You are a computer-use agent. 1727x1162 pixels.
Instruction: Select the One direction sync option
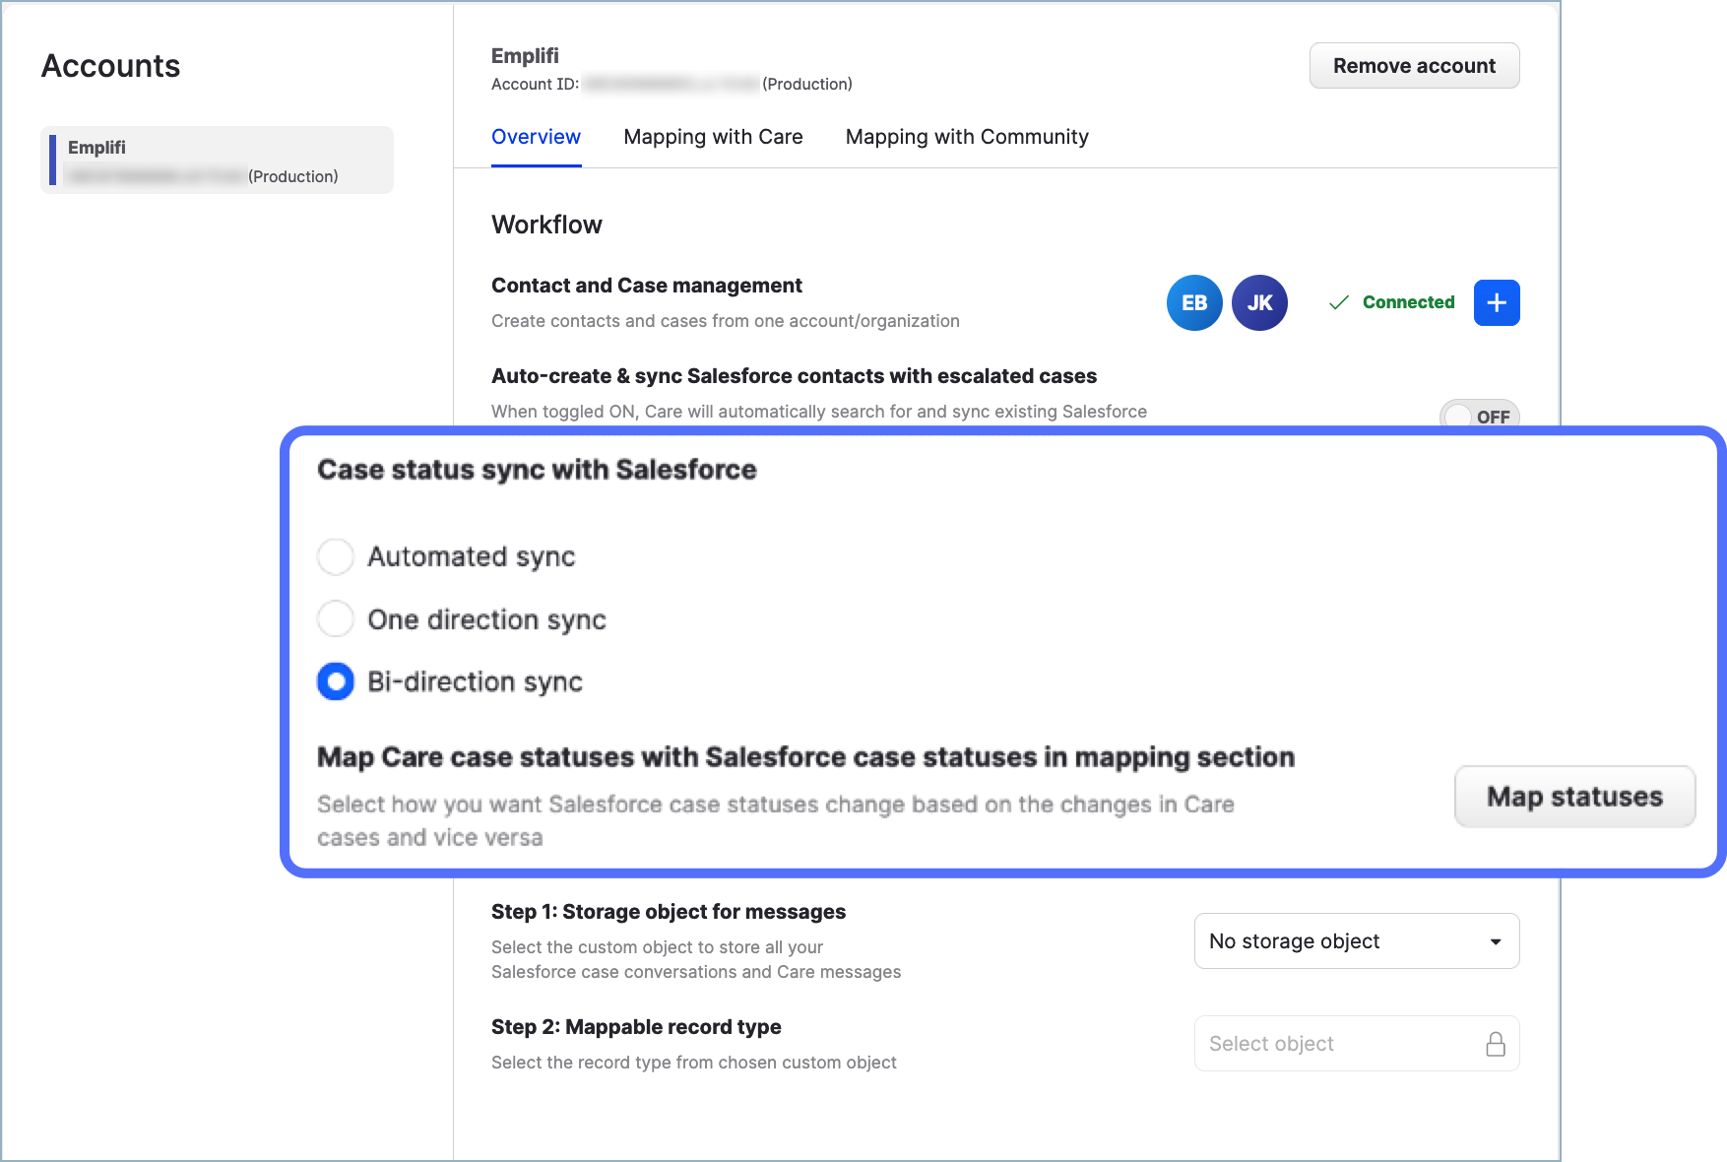coord(335,619)
